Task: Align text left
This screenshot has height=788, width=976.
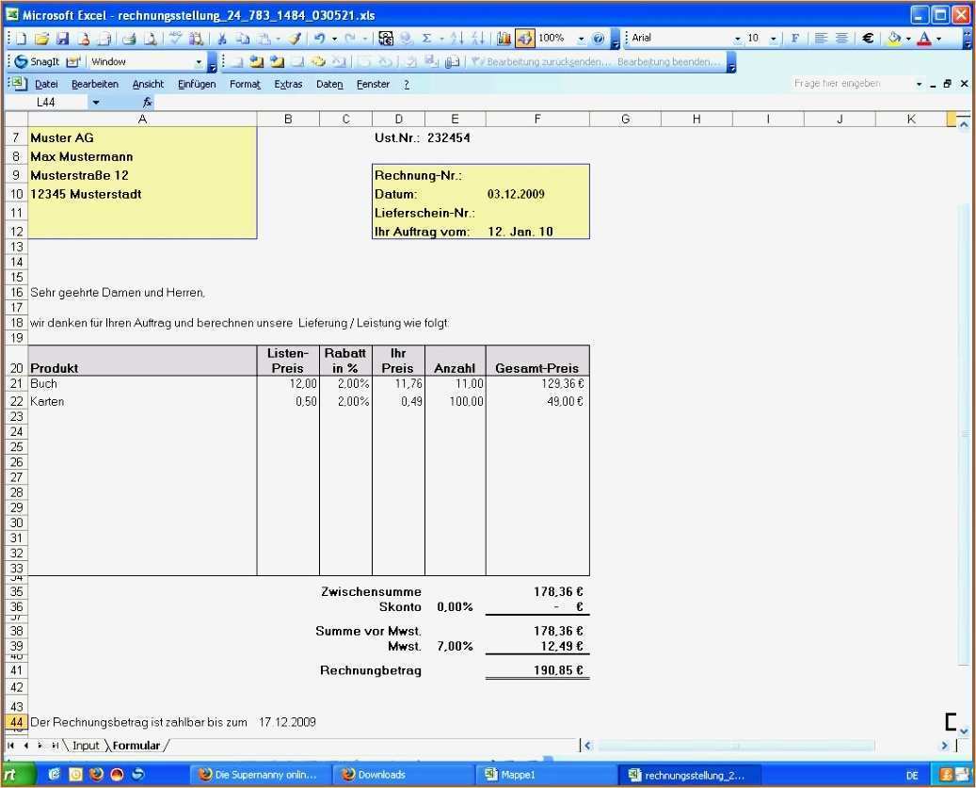Action: [821, 39]
